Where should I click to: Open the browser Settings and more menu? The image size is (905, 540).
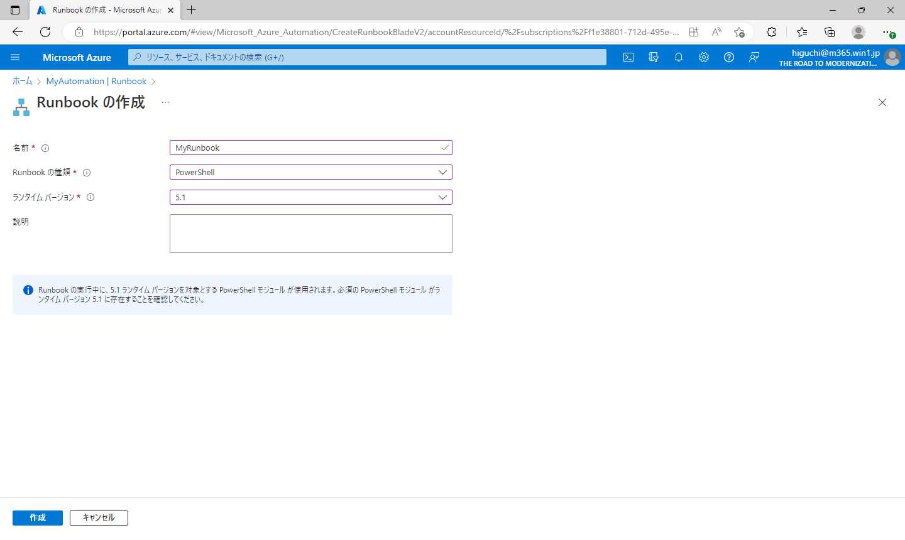click(887, 32)
